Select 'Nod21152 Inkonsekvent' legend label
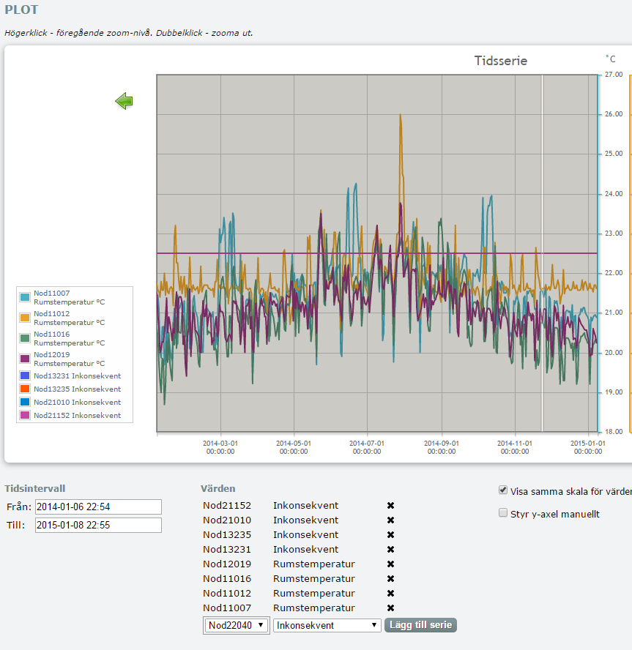 pyautogui.click(x=77, y=415)
